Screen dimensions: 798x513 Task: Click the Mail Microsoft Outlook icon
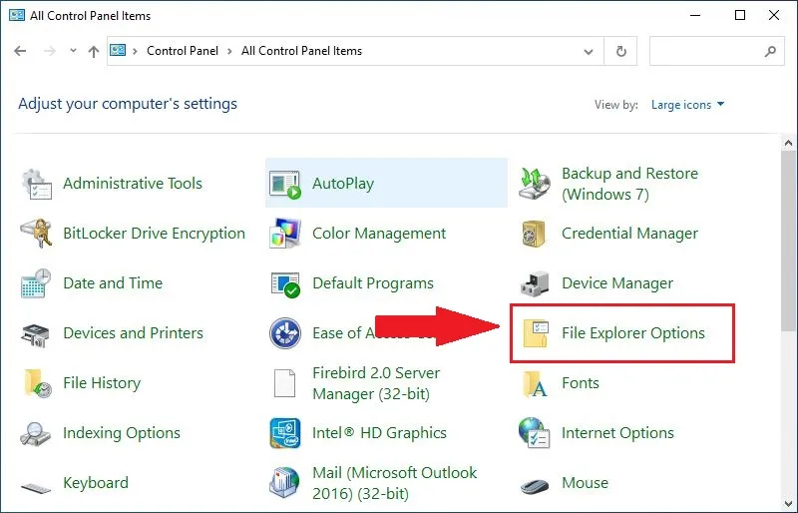[284, 482]
